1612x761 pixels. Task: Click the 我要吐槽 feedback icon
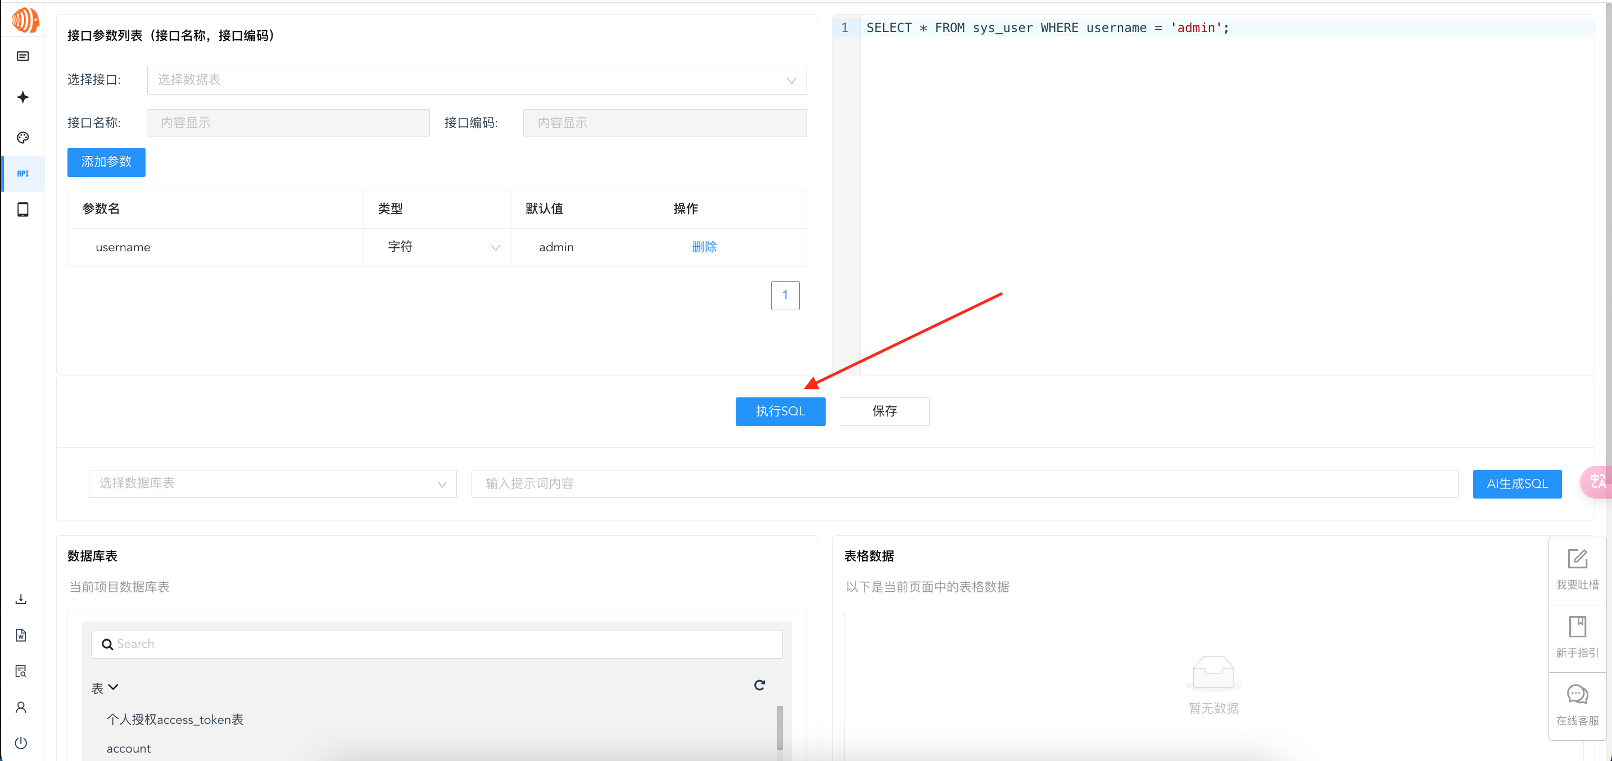[x=1577, y=559]
